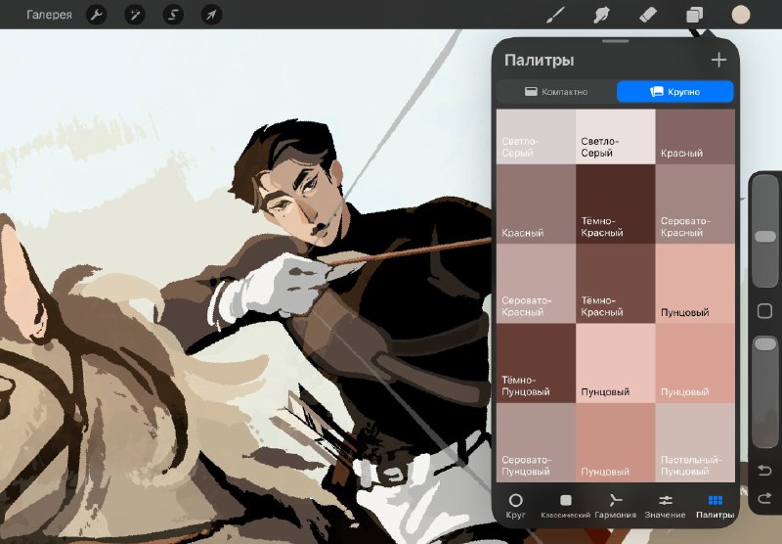Switch to the Eraser tool
This screenshot has width=782, height=544.
[x=648, y=15]
